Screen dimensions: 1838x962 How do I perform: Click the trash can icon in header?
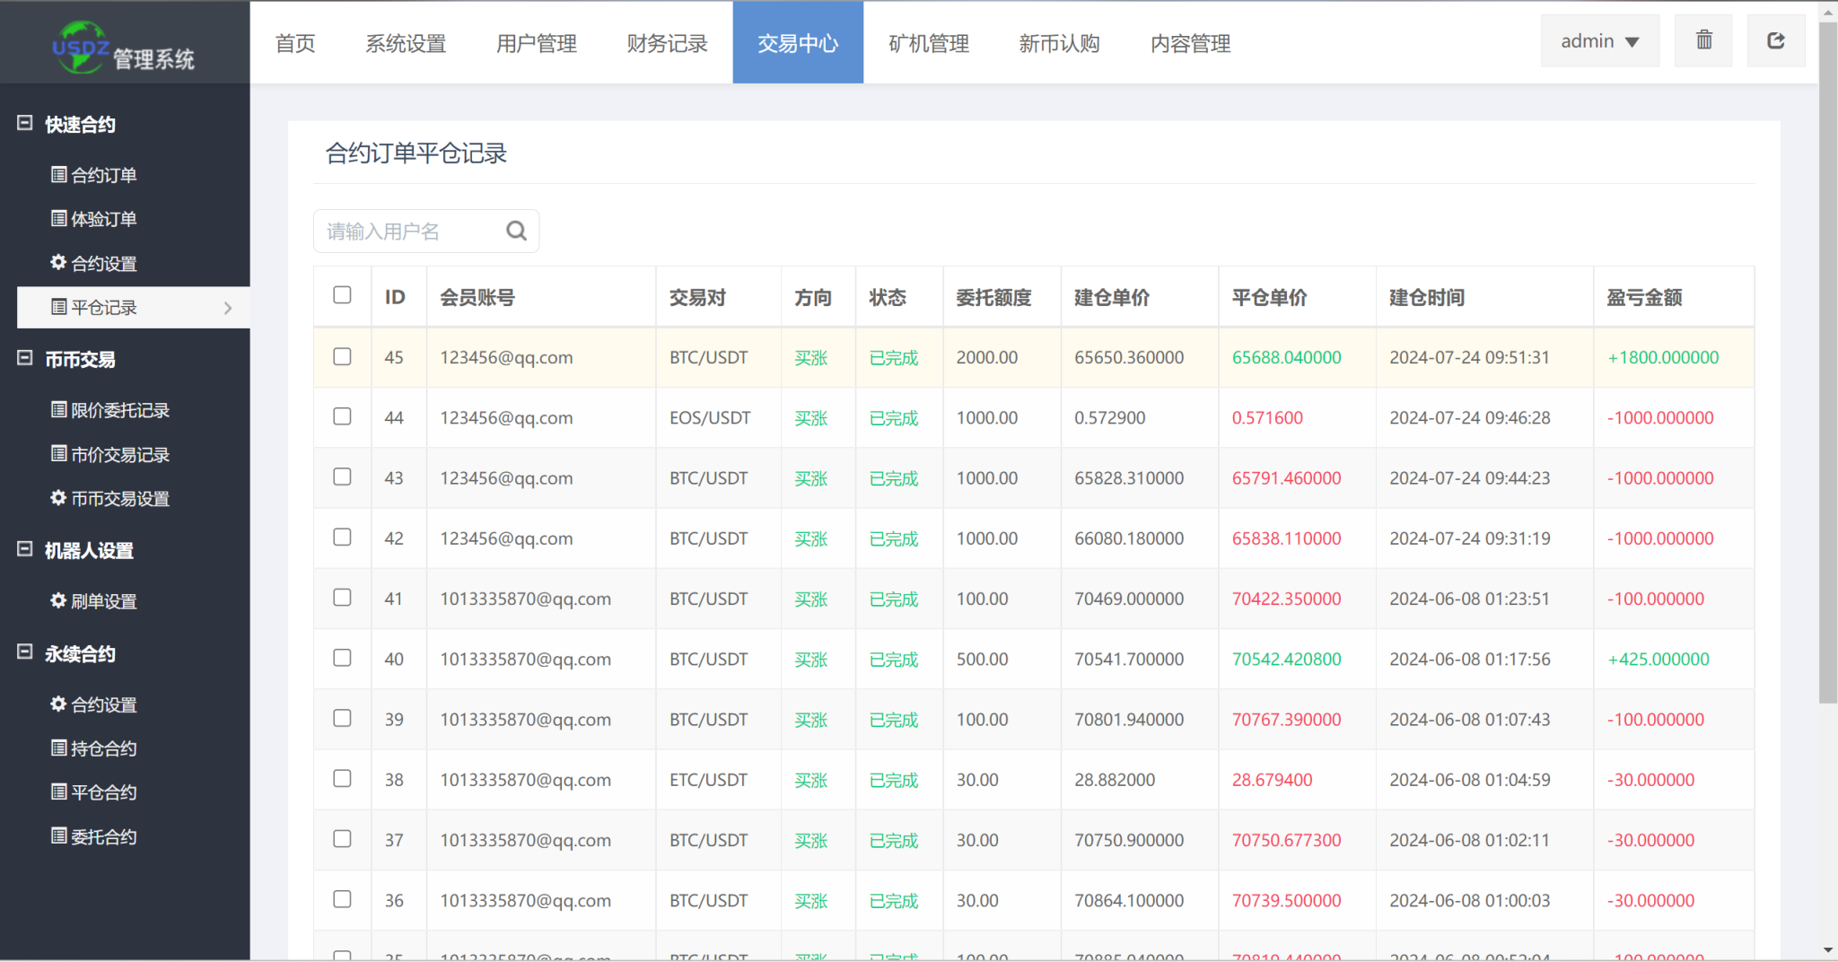coord(1703,40)
